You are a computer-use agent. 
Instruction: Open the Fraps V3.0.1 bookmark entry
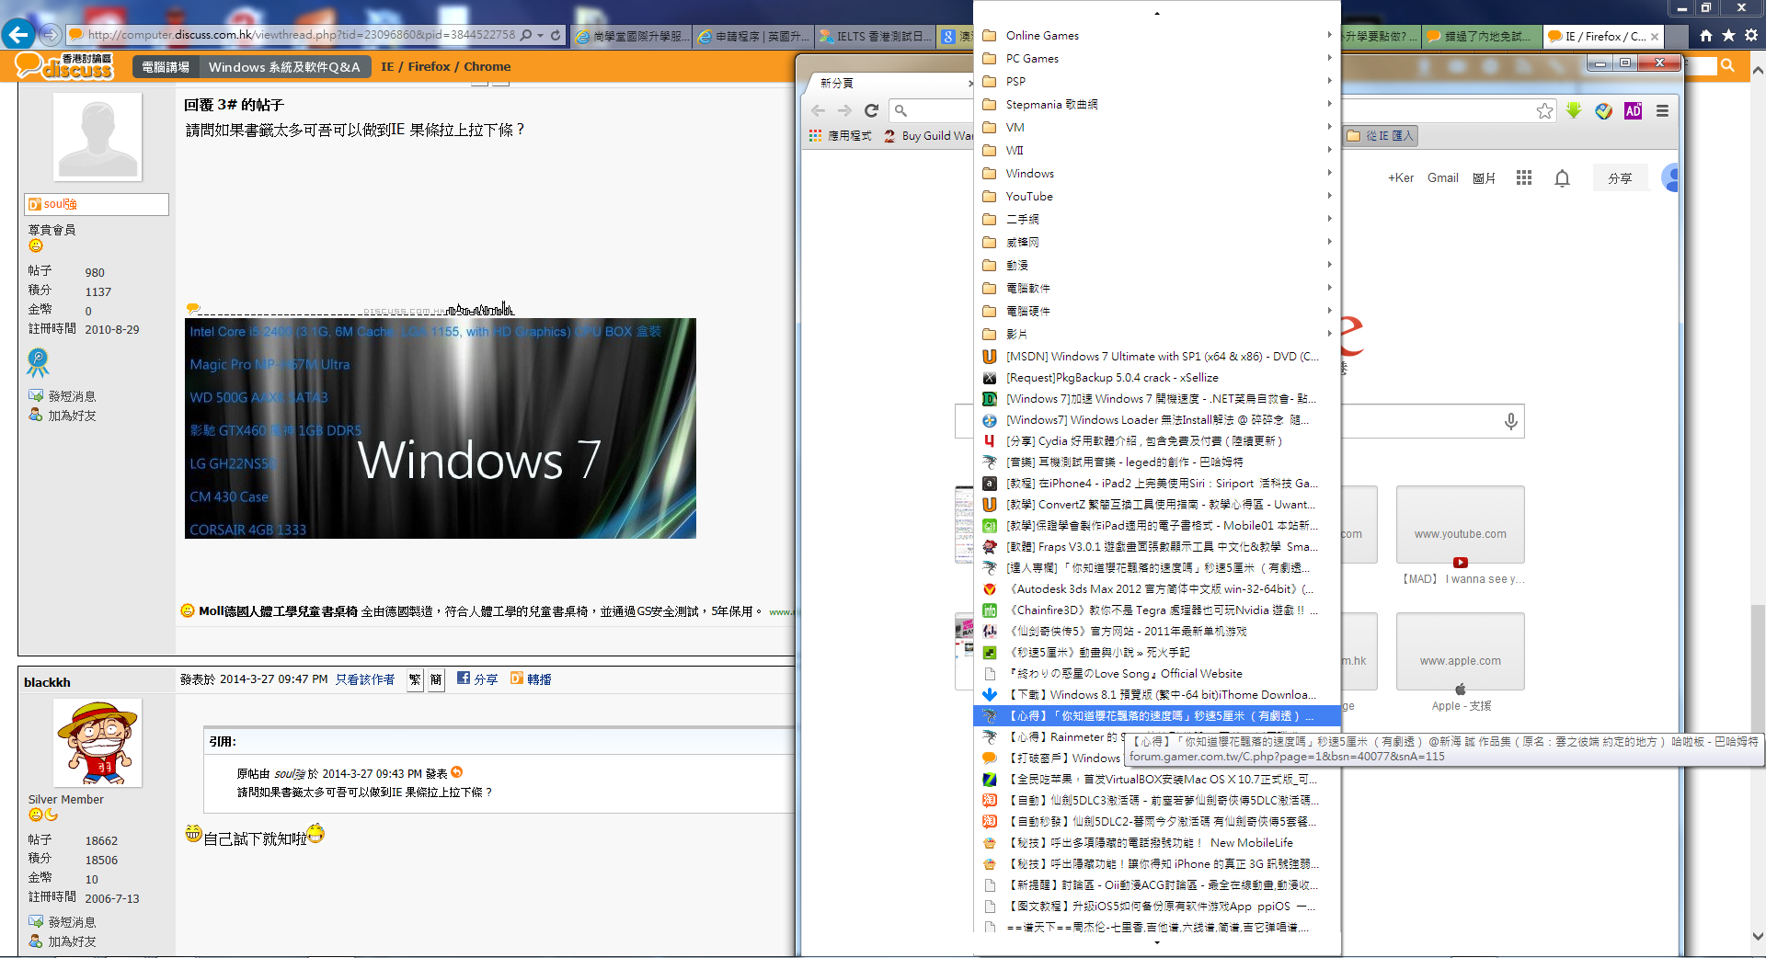coord(1157,546)
